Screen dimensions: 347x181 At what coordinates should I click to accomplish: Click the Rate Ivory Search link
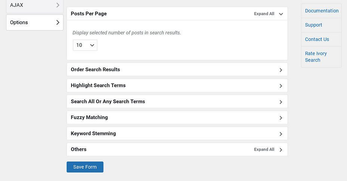click(x=316, y=57)
